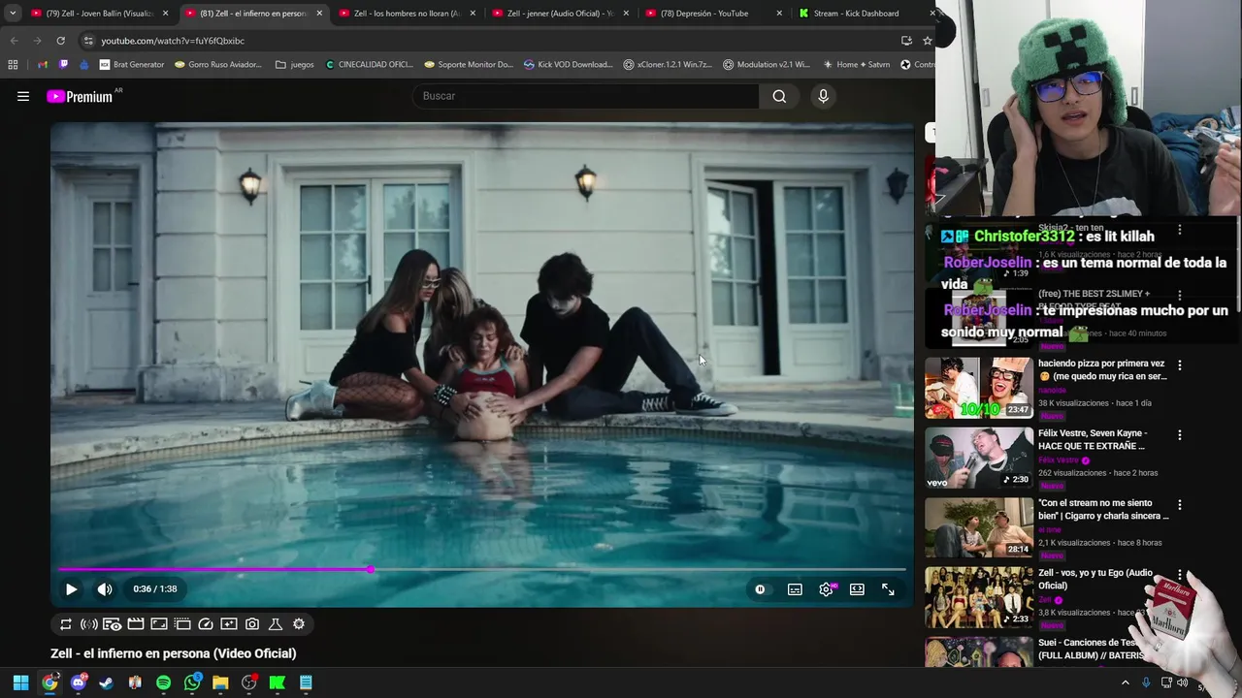Open the apps grid in bookmarks bar

point(13,65)
